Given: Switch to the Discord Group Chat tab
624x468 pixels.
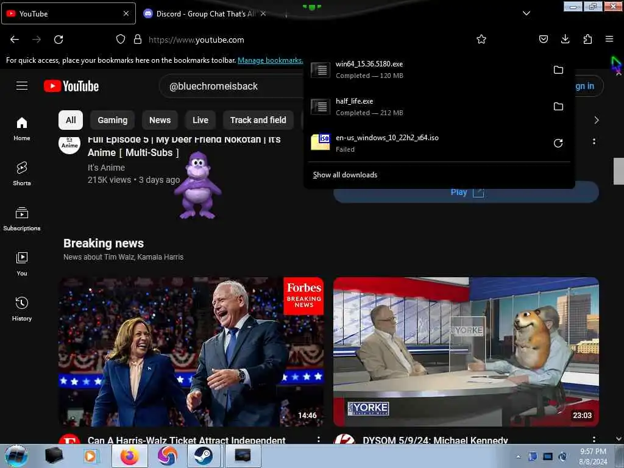Looking at the screenshot, I should pos(205,13).
